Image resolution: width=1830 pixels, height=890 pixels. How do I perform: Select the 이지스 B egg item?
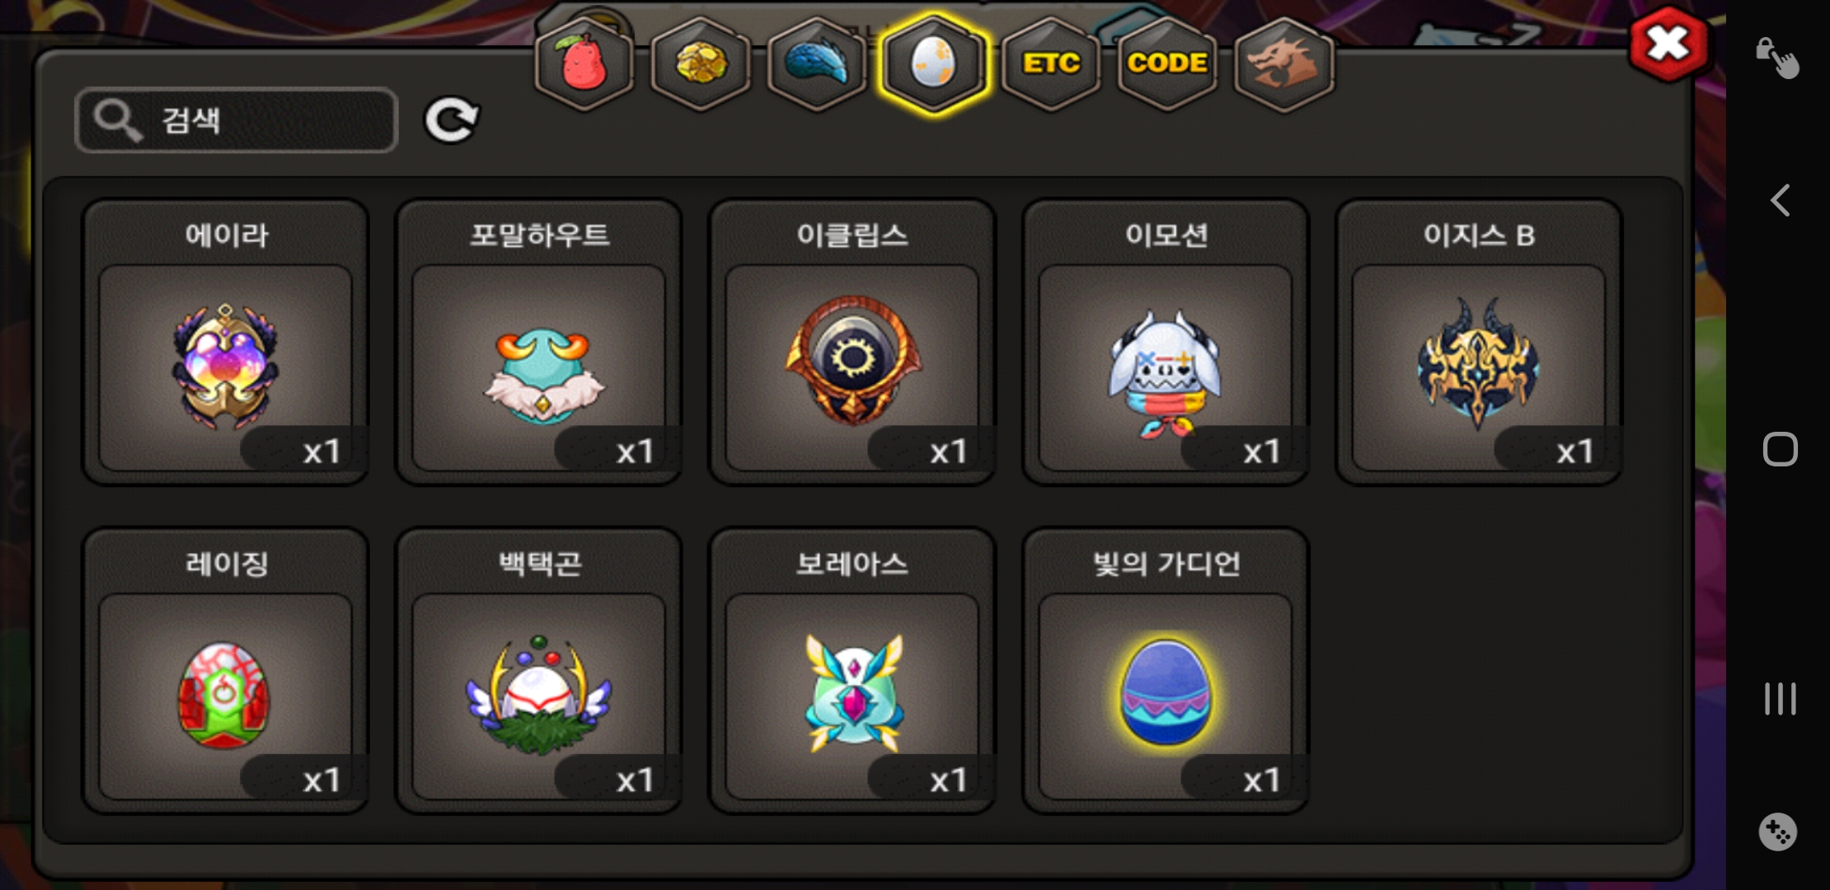coord(1479,342)
